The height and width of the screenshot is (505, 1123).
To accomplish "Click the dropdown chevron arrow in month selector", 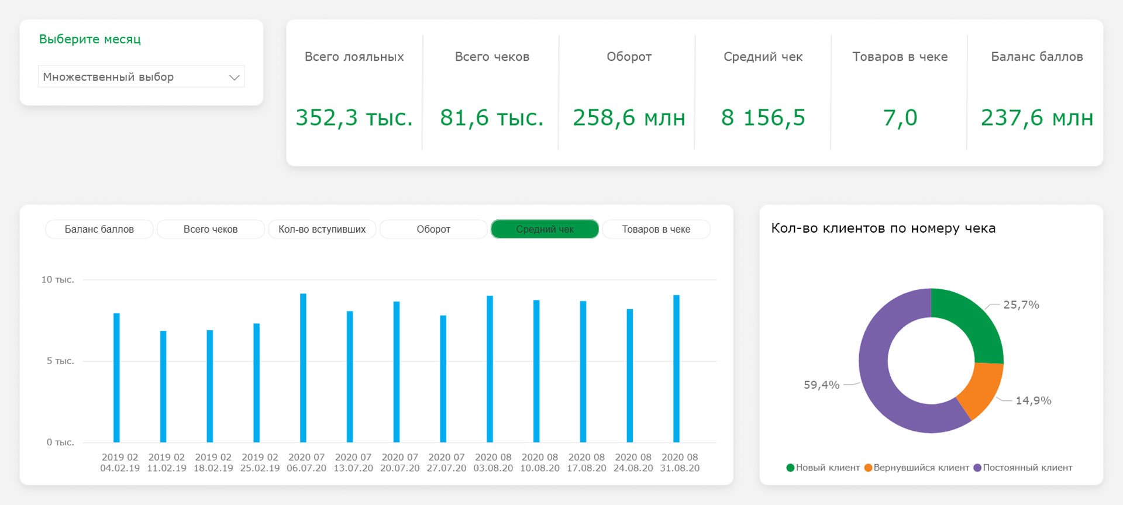I will click(235, 77).
